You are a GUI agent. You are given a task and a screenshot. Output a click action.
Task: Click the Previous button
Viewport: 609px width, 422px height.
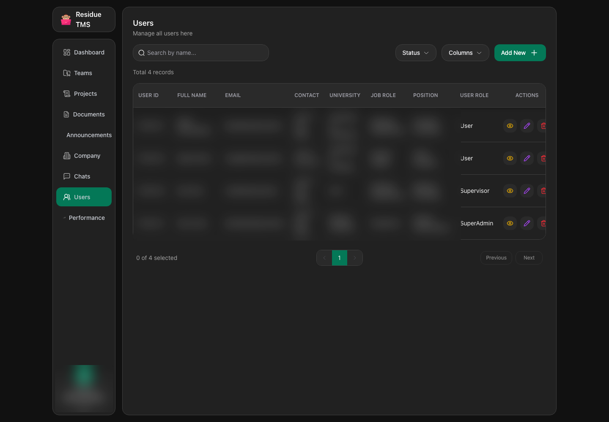pos(497,258)
